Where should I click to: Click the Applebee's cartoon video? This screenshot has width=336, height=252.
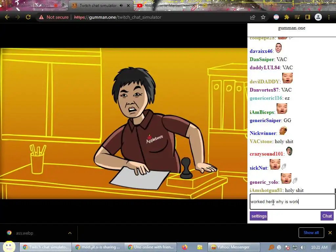124,123
